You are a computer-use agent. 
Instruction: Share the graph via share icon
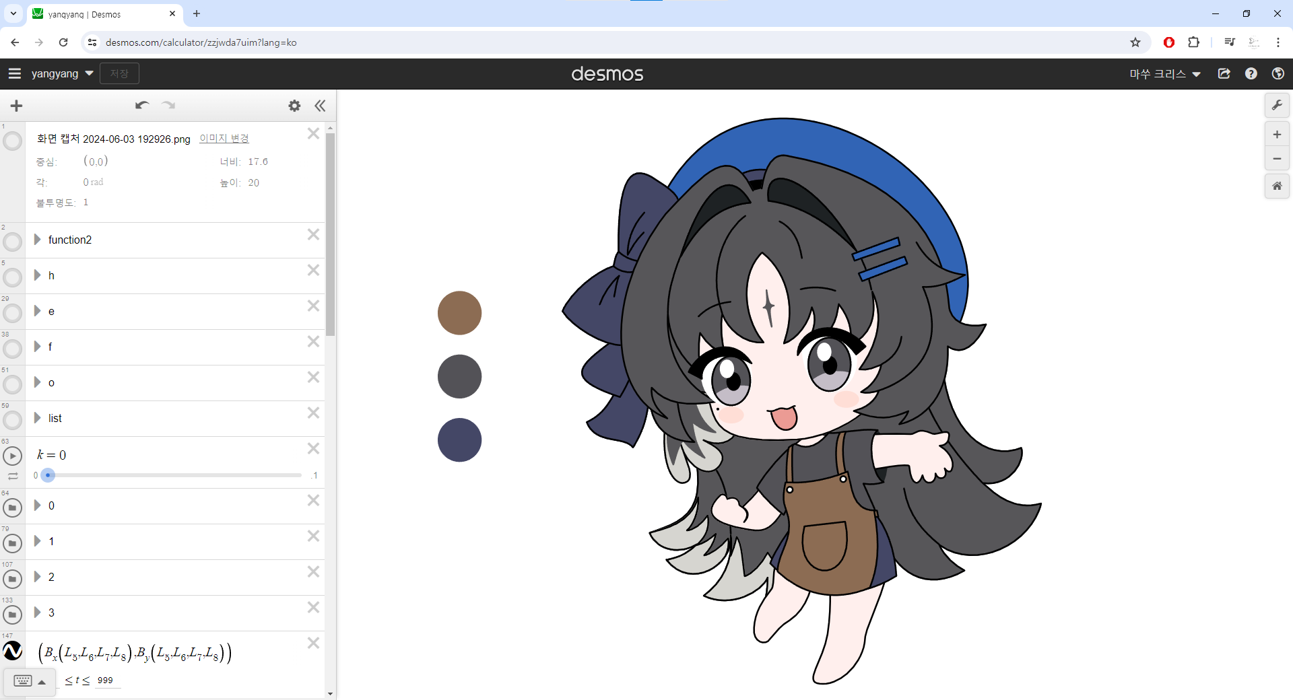tap(1224, 73)
